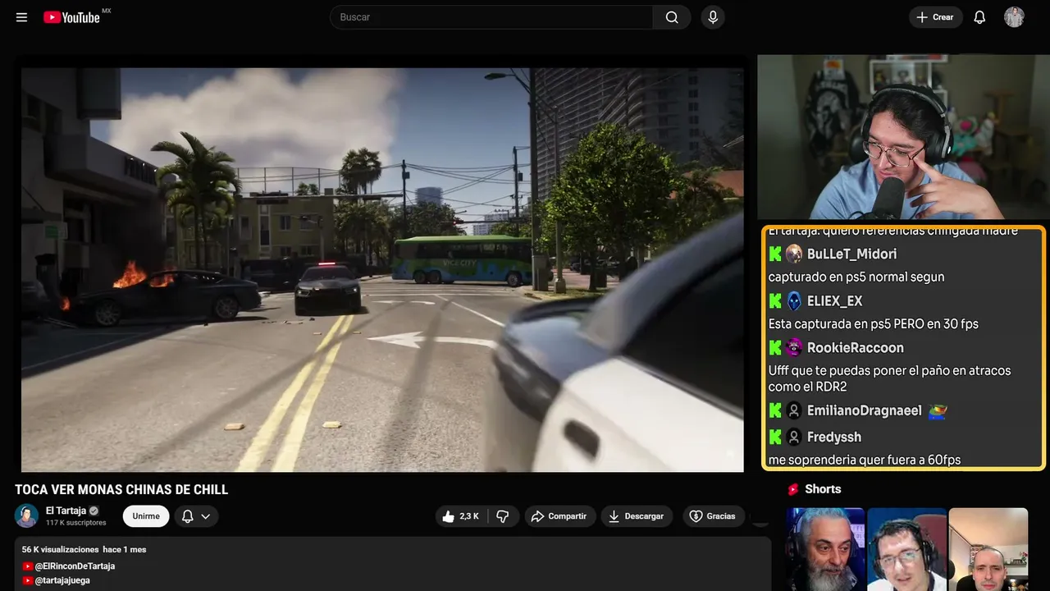Screen dimensions: 1050x591
Task: Select the username BuLLeT_Midori in chat
Action: (852, 254)
